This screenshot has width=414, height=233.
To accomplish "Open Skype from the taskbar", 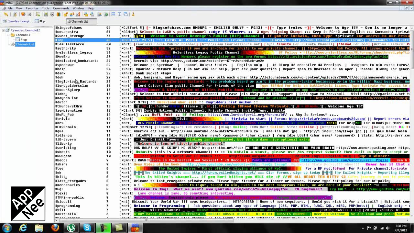I will (x=87, y=228).
